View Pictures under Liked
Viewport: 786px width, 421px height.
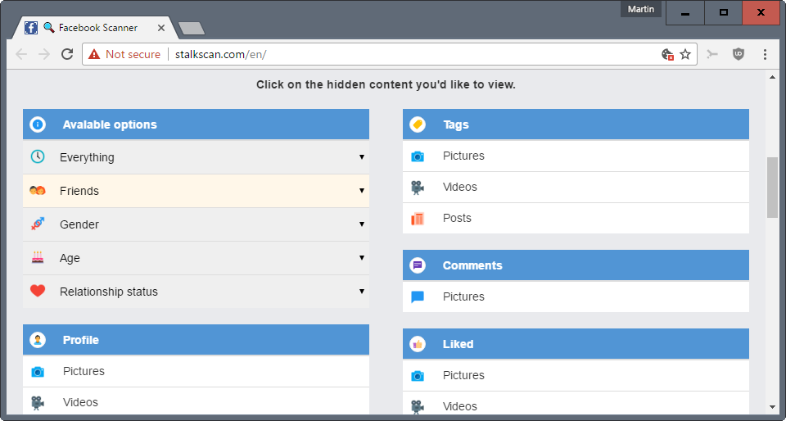[576, 375]
